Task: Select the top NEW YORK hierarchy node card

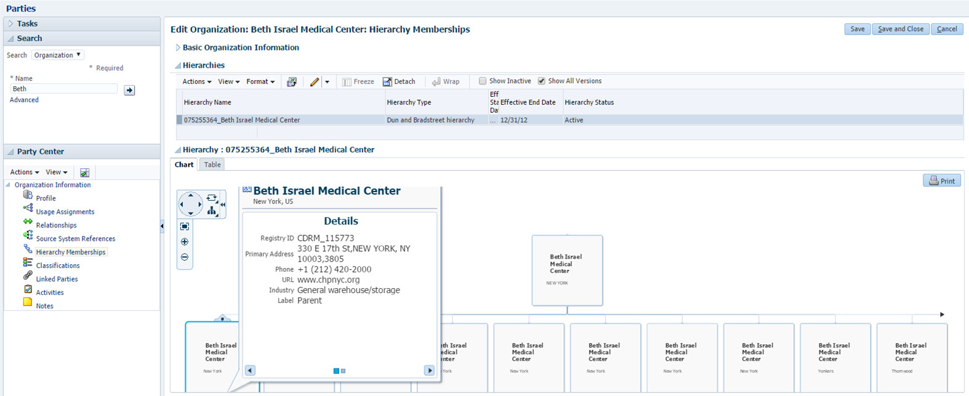Action: [x=567, y=270]
